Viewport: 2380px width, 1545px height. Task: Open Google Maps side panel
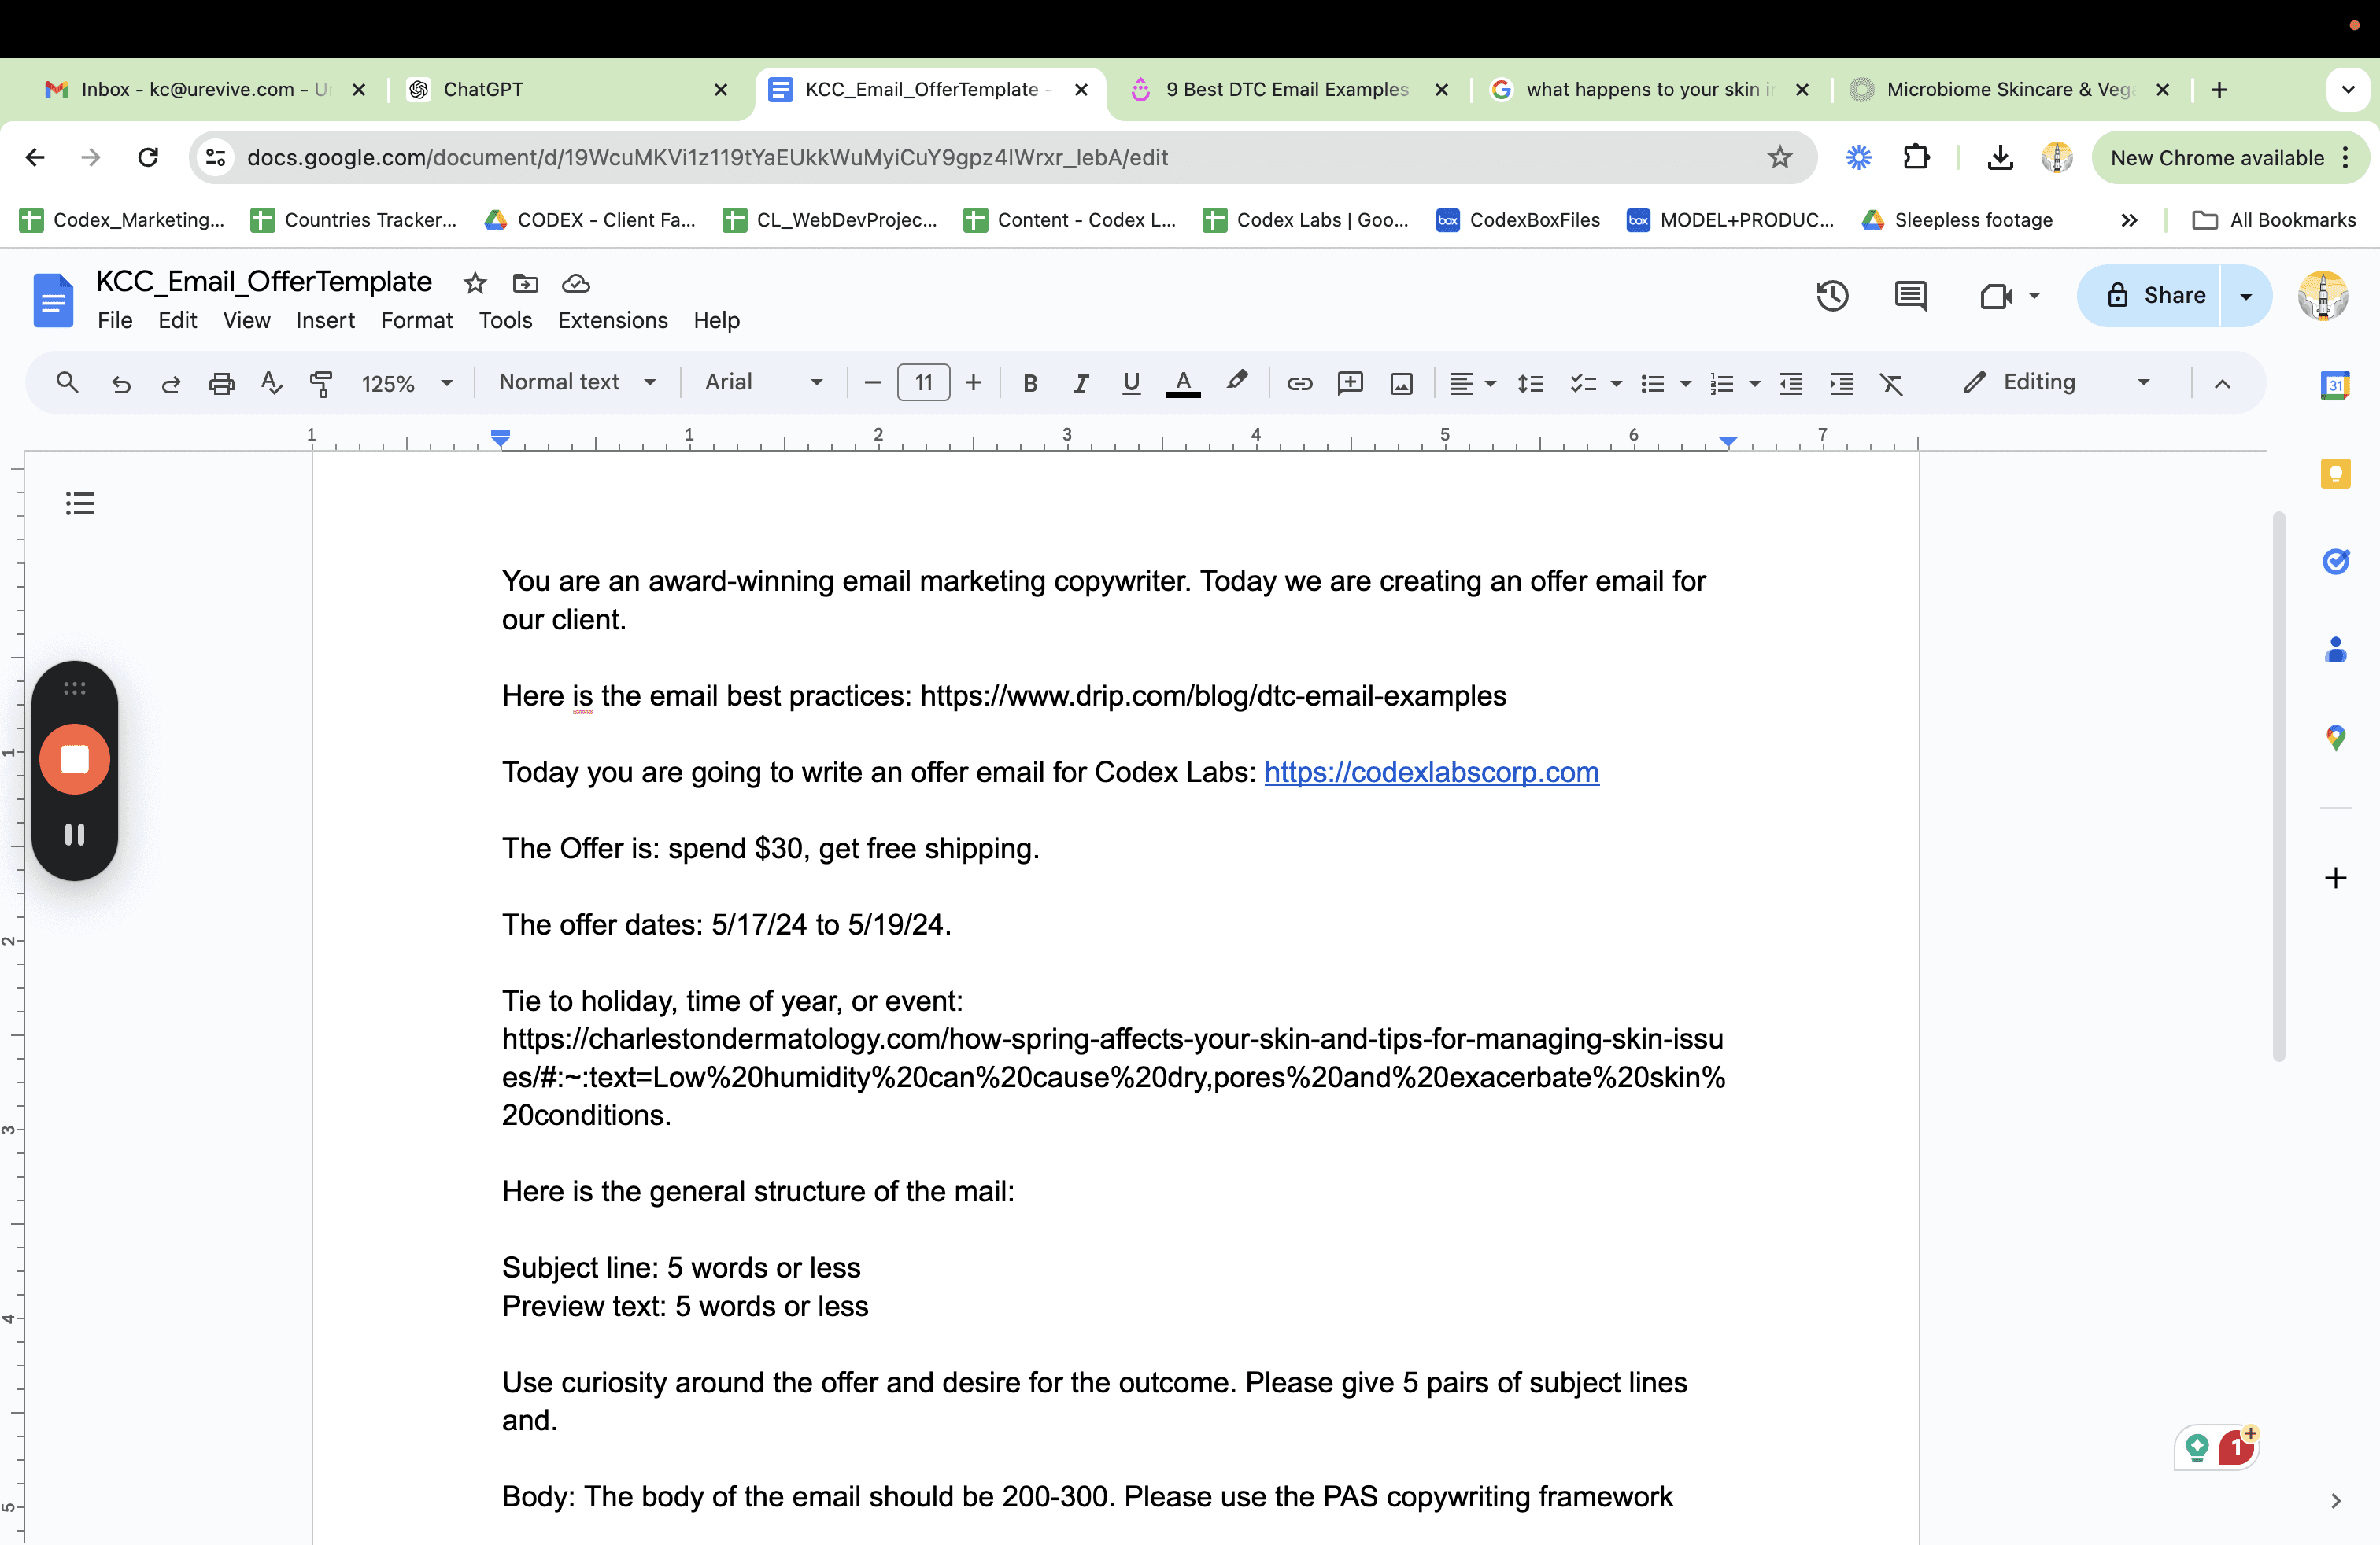point(2335,738)
